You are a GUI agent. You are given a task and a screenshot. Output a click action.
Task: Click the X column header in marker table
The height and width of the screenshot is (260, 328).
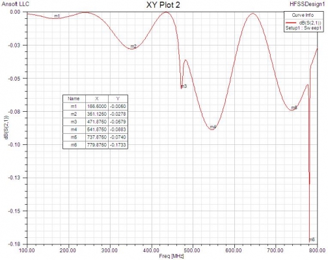(x=97, y=99)
